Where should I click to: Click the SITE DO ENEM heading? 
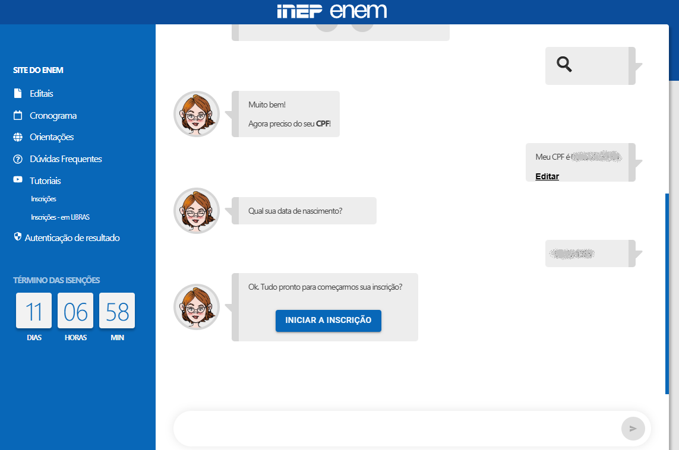pos(37,69)
